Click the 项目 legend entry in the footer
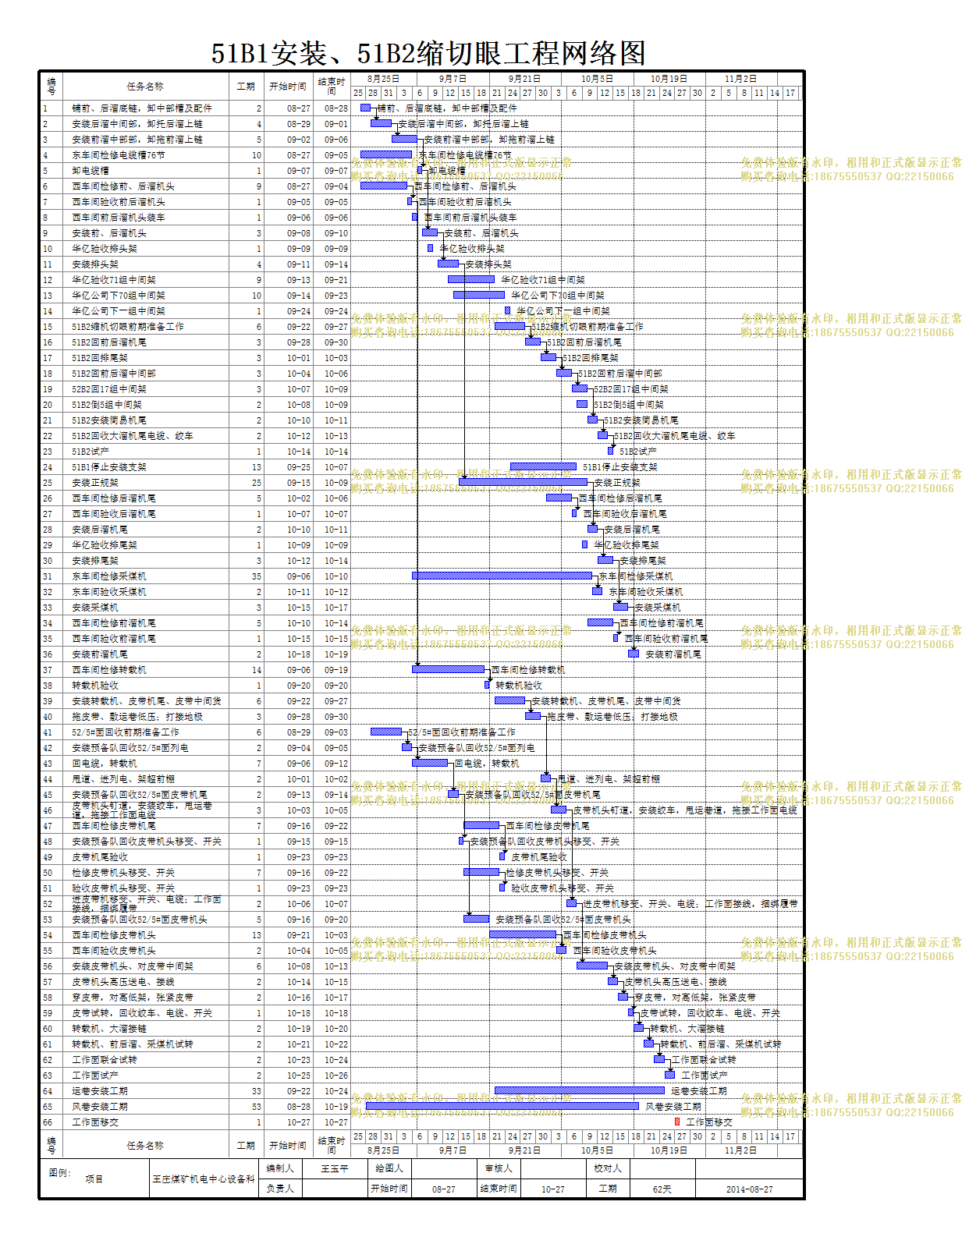This screenshot has width=962, height=1237. click(x=94, y=1179)
